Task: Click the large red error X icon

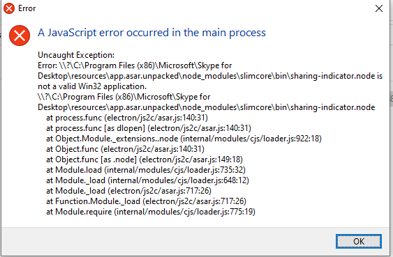Action: pyautogui.click(x=20, y=36)
